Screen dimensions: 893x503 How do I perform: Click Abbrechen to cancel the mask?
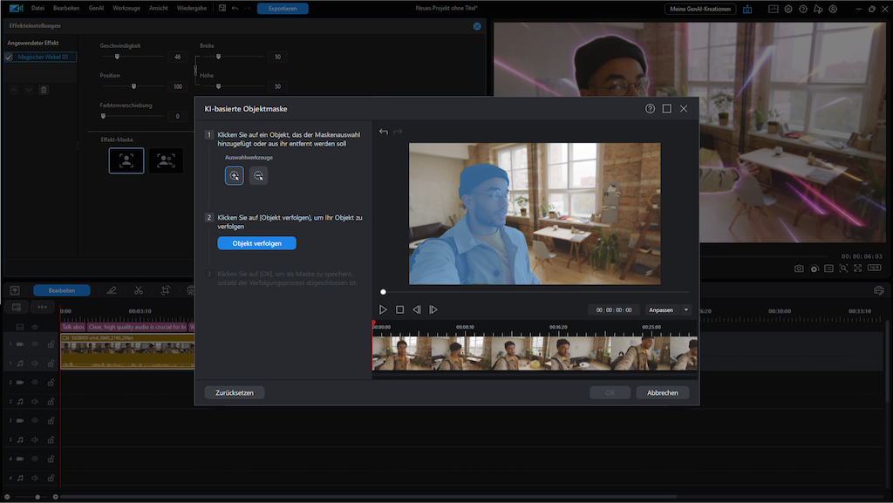(x=662, y=393)
